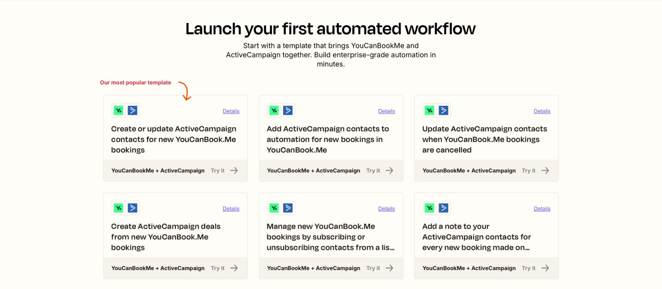
Task: Open Details for 'Update ActiveCampaign contacts' template
Action: 542,111
